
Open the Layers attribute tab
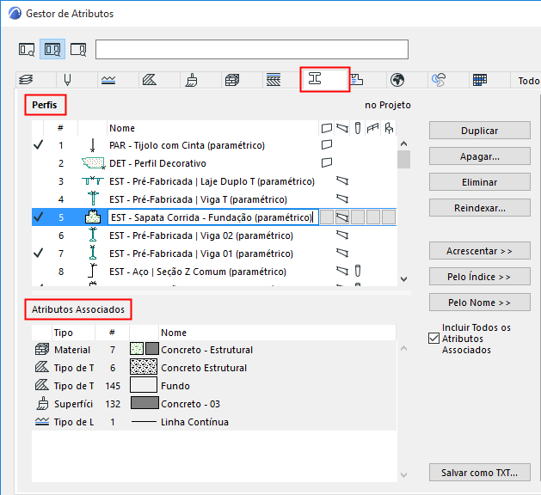pos(26,80)
